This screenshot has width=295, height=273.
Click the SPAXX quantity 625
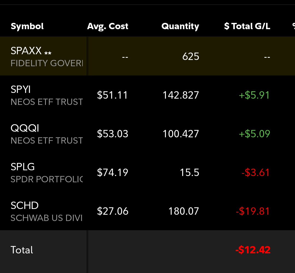191,56
